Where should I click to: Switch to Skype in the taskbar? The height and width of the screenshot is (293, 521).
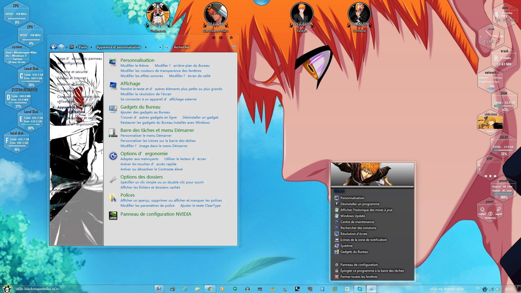pyautogui.click(x=360, y=289)
